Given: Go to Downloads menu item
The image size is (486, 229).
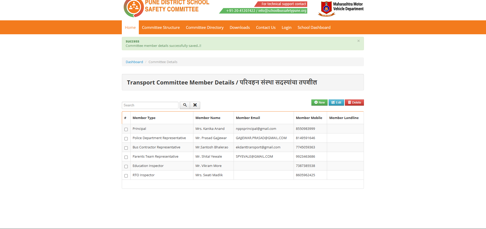Looking at the screenshot, I should coord(240,27).
